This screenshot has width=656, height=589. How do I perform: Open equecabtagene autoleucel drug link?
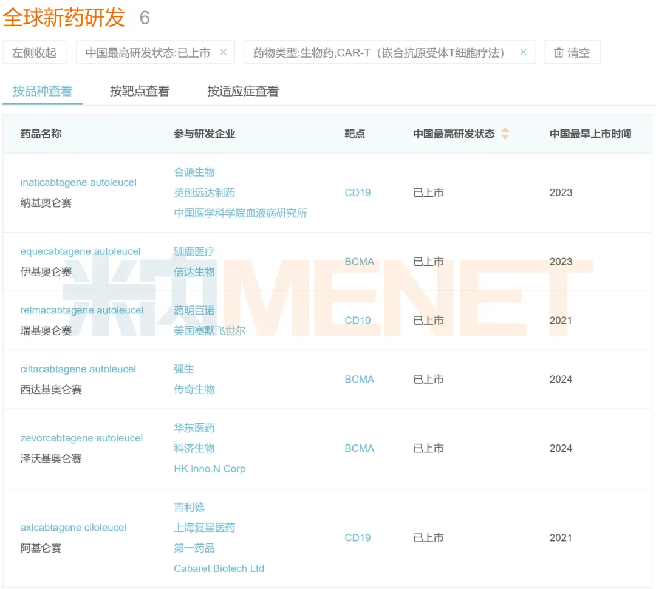pyautogui.click(x=80, y=251)
